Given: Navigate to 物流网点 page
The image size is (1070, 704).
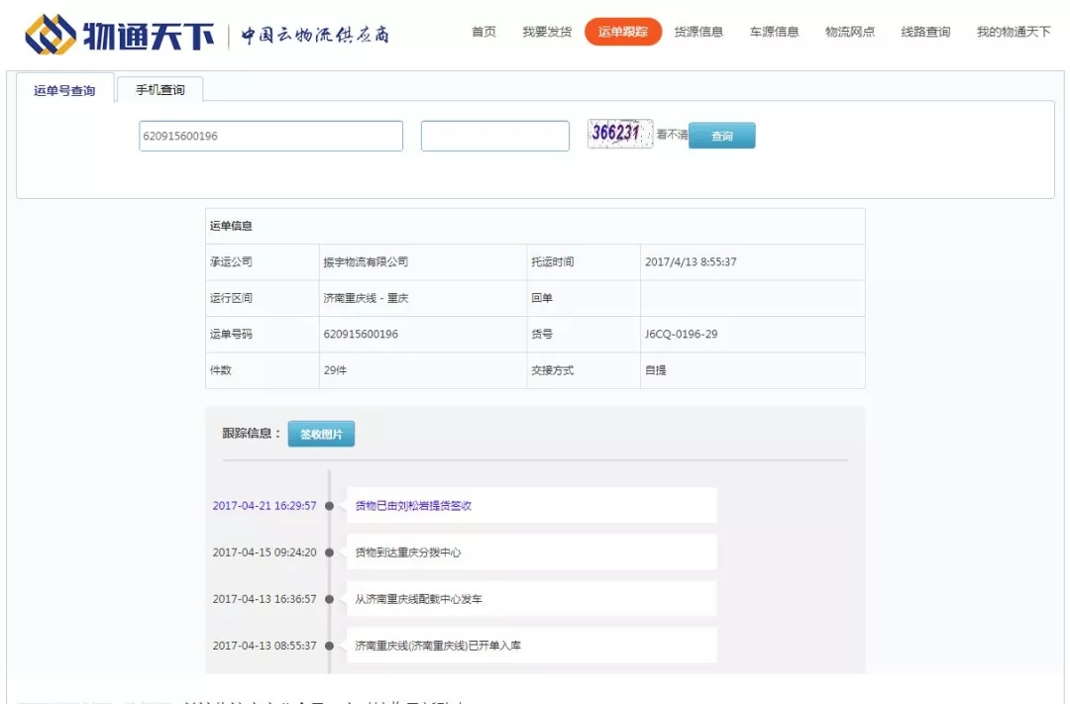Looking at the screenshot, I should (x=850, y=32).
